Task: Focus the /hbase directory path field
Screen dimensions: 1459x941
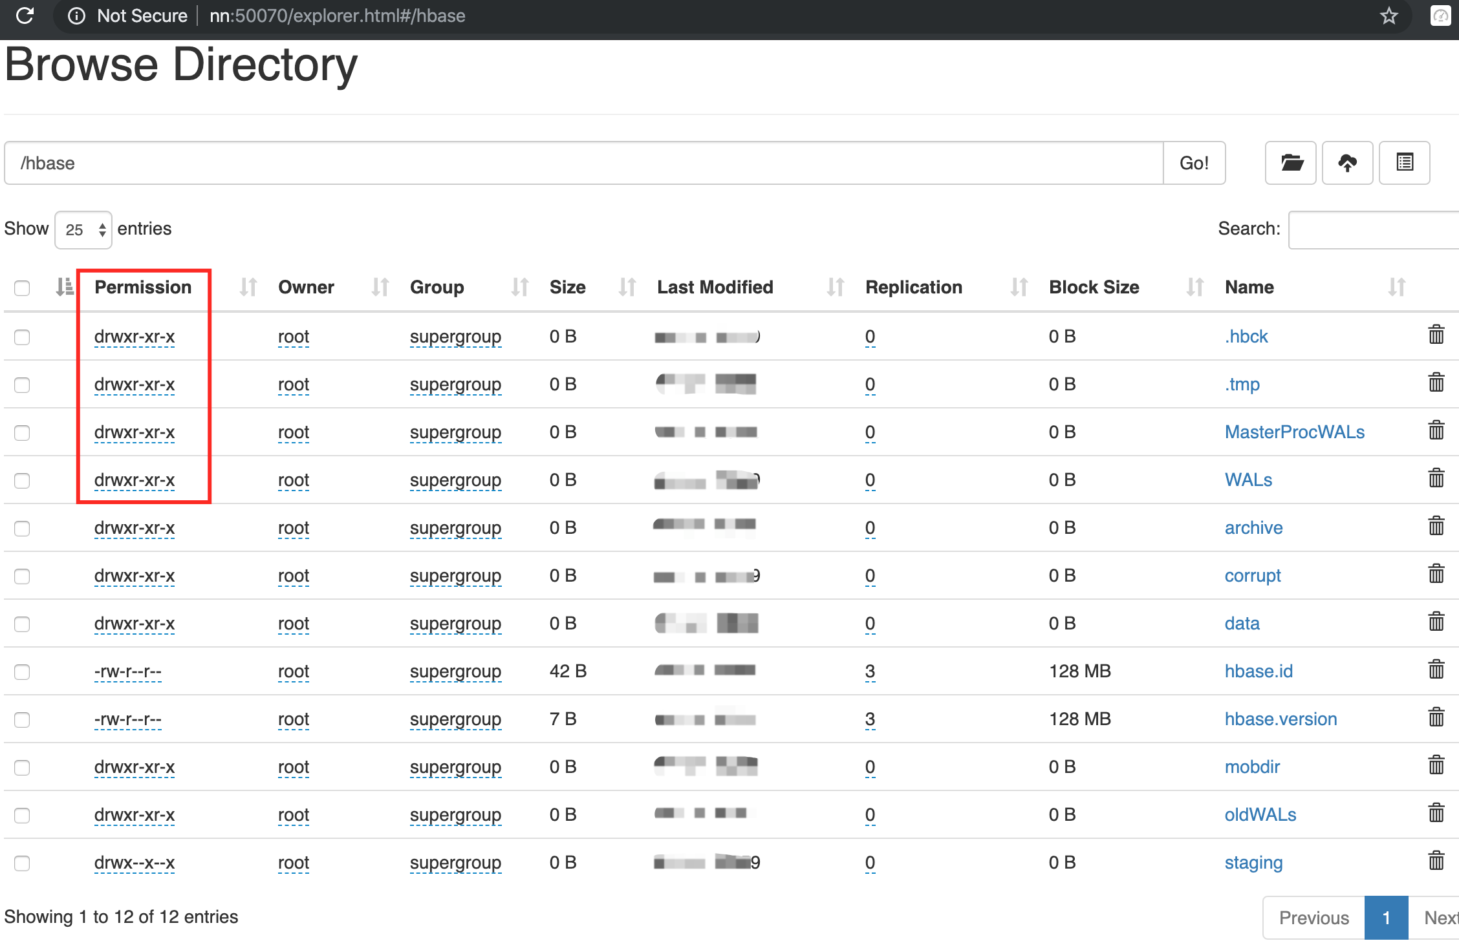Action: (584, 163)
